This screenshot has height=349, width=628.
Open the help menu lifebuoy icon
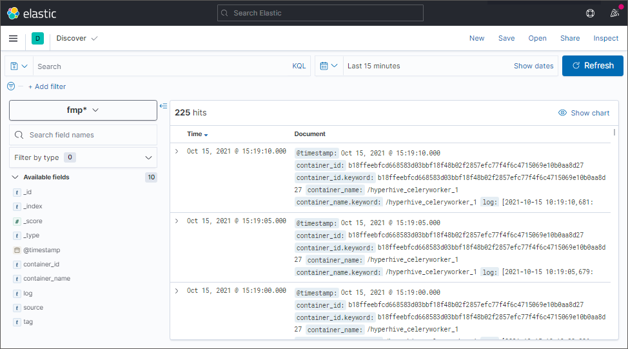click(590, 13)
